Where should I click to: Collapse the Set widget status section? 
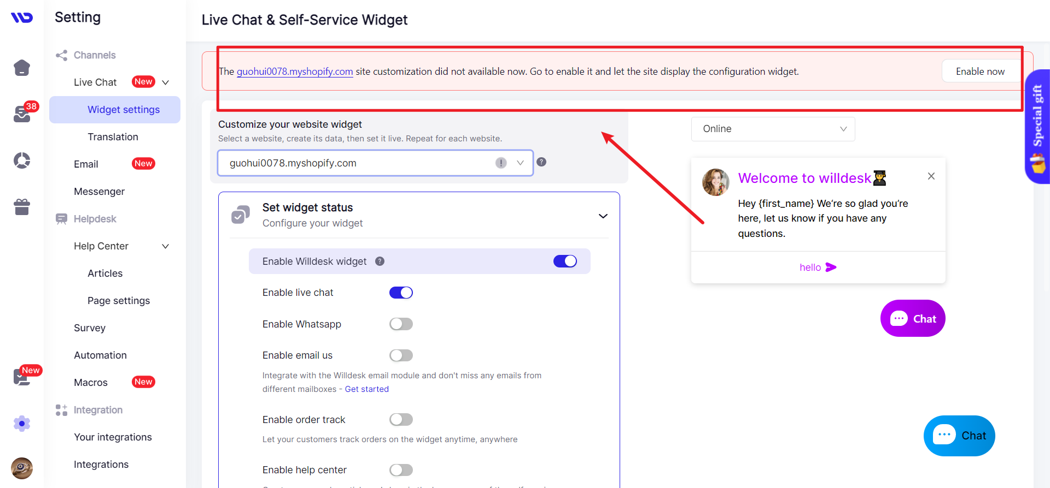click(603, 216)
